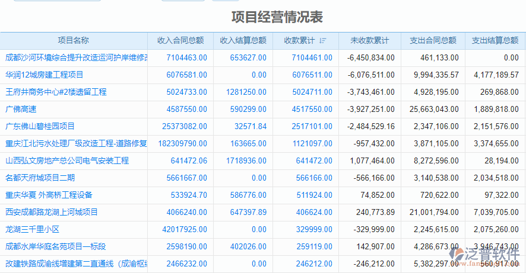The height and width of the screenshot is (273, 526).
Task: Select expense settlement value 4,177,189.57
Action: click(x=496, y=75)
